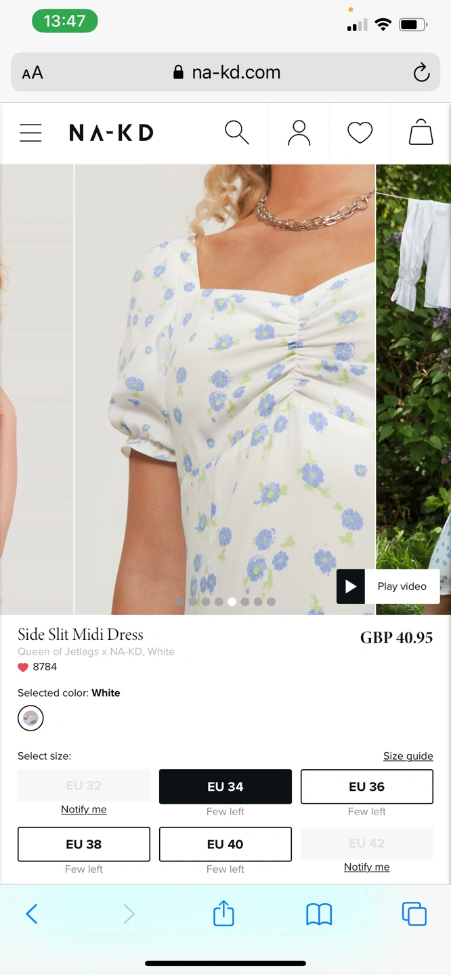Open Safari bookmarks book icon
Screen dimensions: 451x975
[319, 915]
